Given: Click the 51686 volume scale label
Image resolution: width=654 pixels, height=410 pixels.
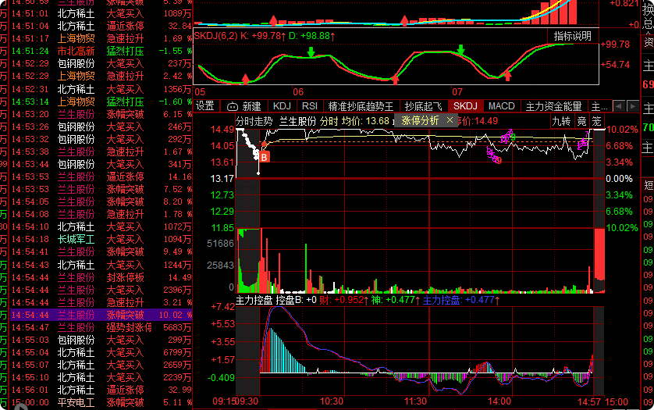Looking at the screenshot, I should coord(220,244).
